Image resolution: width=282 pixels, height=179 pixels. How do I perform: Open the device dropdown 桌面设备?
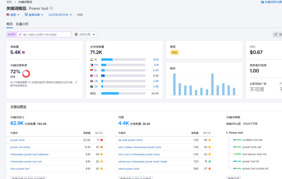click(34, 15)
